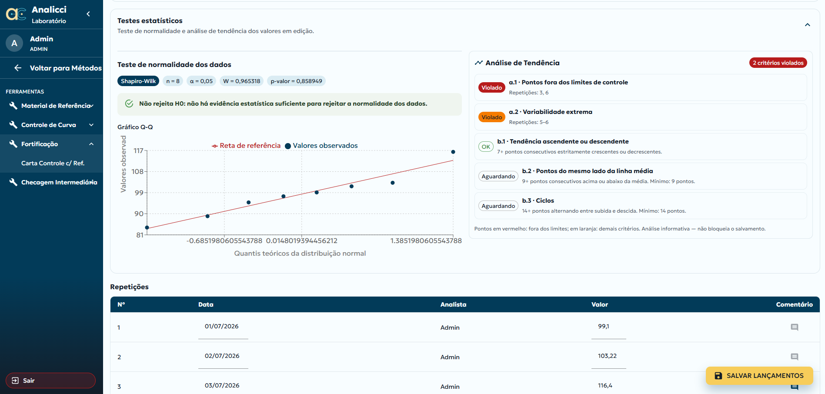Expand the Controle de Curva menu
The width and height of the screenshot is (825, 394).
point(91,125)
